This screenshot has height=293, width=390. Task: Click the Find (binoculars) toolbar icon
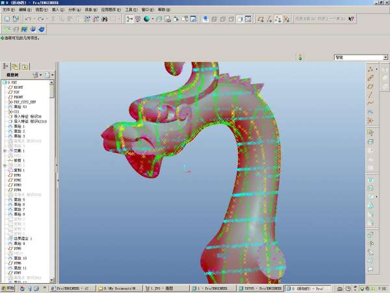click(105, 19)
